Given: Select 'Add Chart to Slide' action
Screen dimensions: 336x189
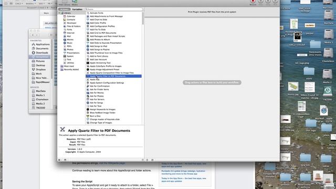Looking at the screenshot, I should click(x=98, y=19).
